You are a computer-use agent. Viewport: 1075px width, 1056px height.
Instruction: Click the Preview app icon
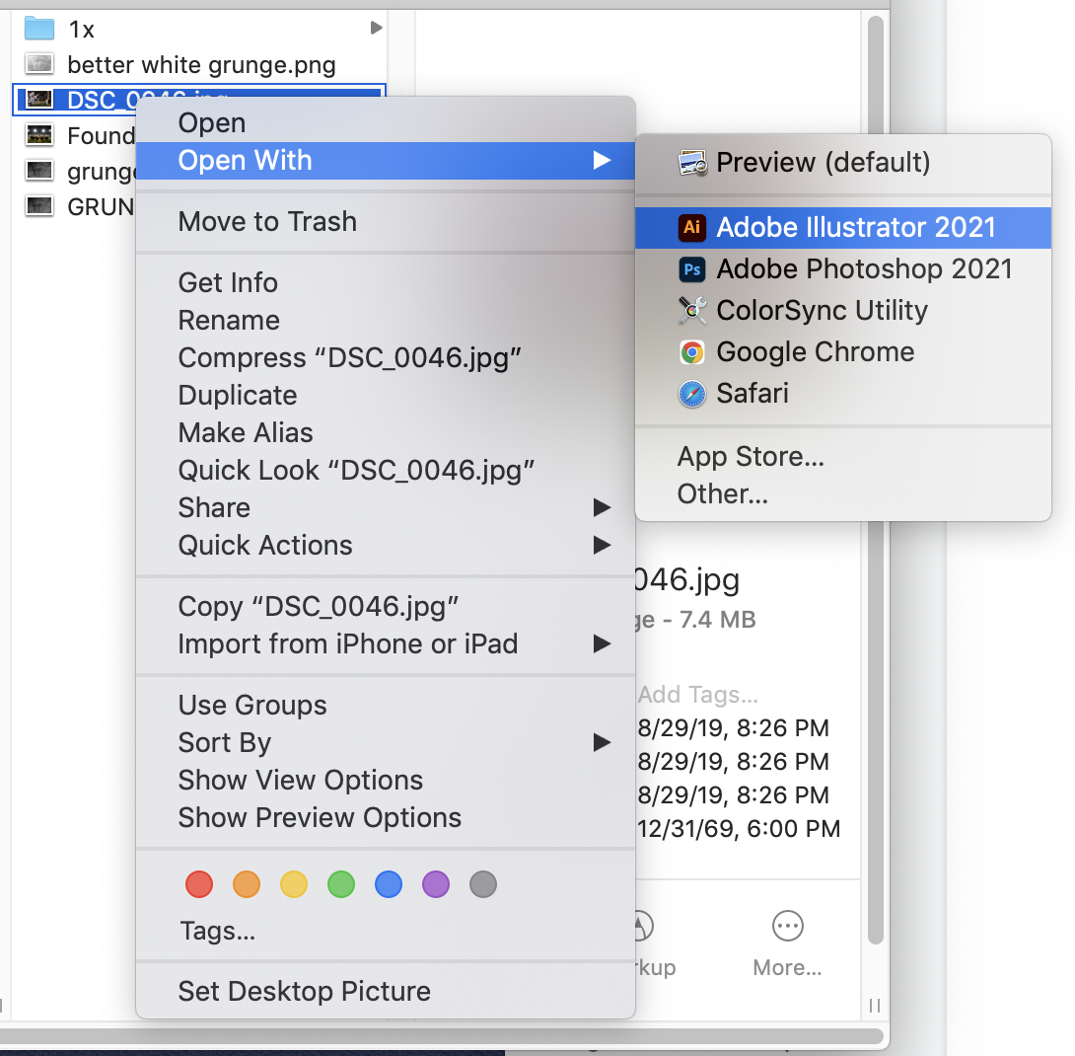click(x=692, y=163)
